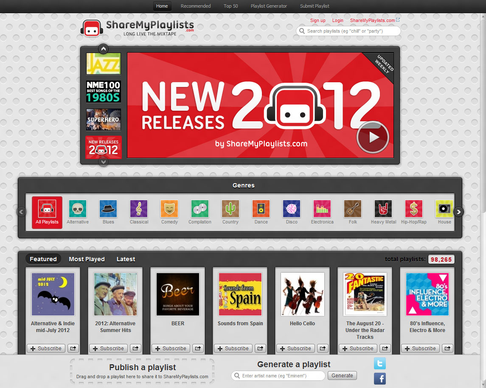486x388 pixels.
Task: Open Playlist Generator from top navigation
Action: (x=269, y=6)
